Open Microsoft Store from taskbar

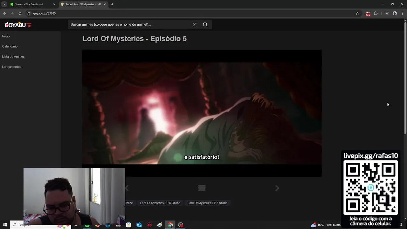(128, 225)
